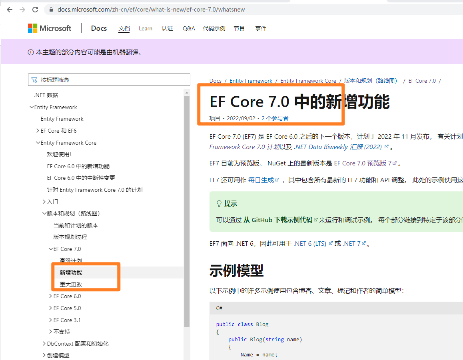Open EF Core 6.0 中的中断性变更 item
The width and height of the screenshot is (463, 360).
point(81,178)
